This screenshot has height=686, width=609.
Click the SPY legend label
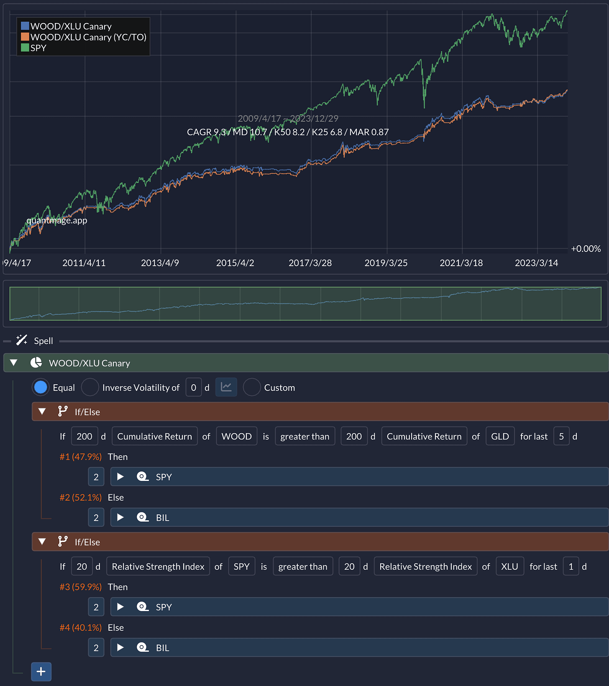[x=38, y=48]
